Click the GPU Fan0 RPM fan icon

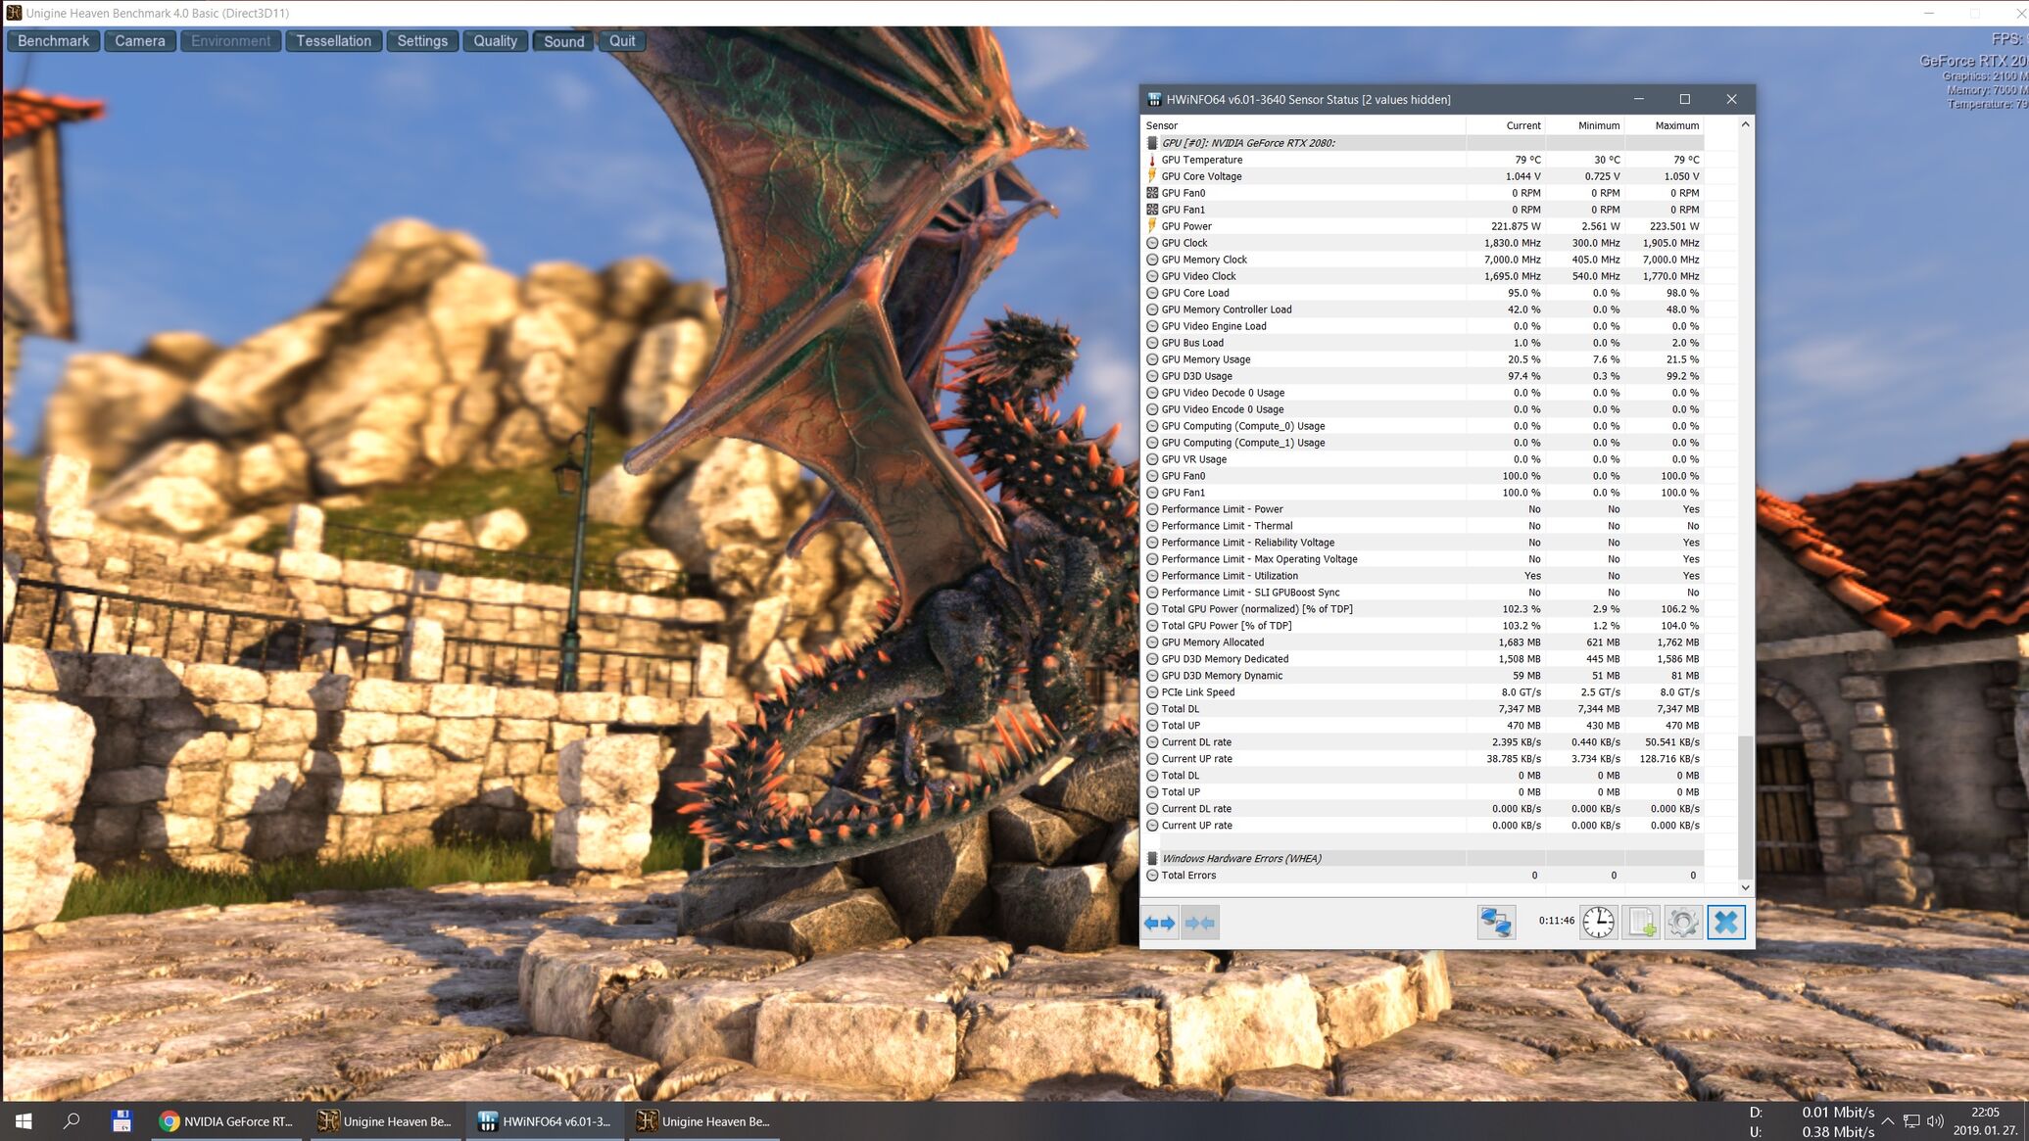tap(1152, 193)
